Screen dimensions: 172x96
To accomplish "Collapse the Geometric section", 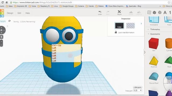I will coord(155,34).
